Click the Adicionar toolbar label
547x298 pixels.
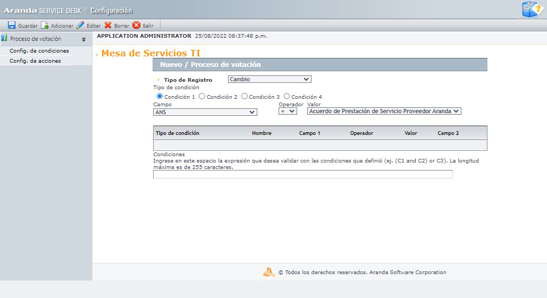click(62, 26)
